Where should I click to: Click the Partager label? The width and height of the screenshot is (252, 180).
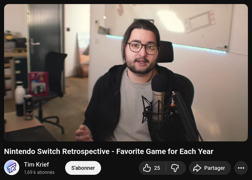(x=215, y=168)
